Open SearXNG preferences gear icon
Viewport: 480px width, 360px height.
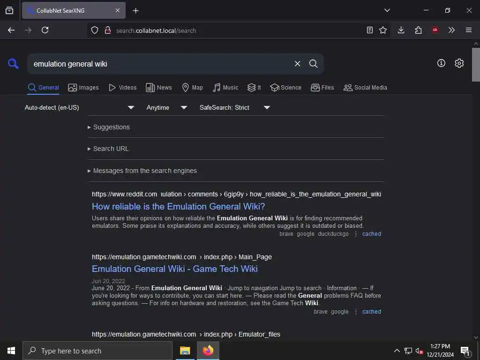point(459,63)
